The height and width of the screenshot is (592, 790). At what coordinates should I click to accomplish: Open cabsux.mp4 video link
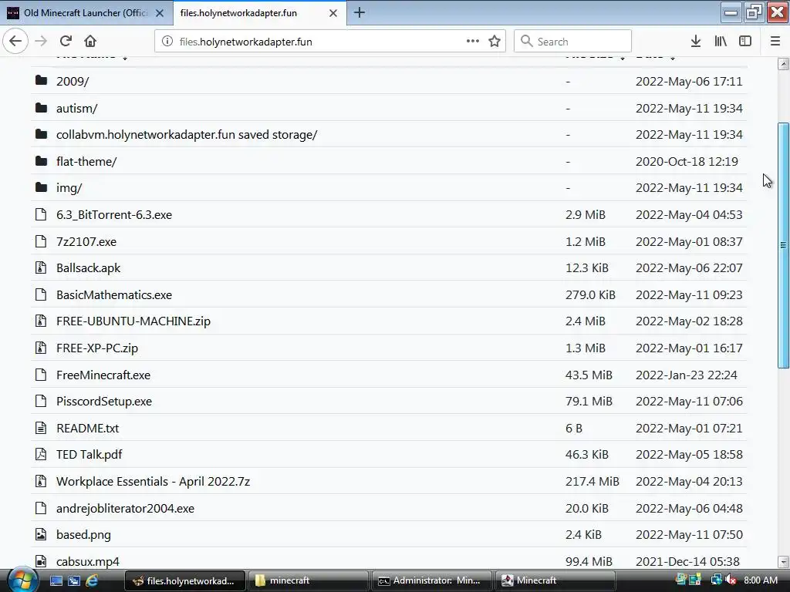pyautogui.click(x=88, y=561)
